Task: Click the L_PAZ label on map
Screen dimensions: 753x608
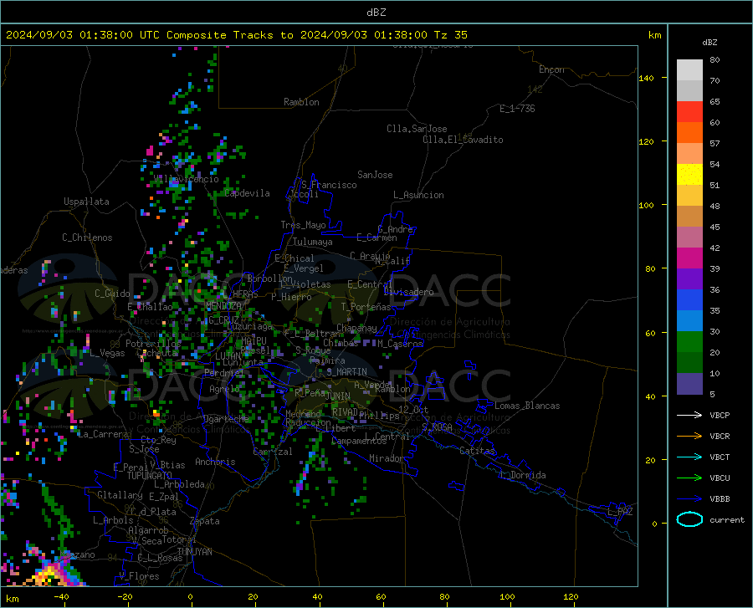Action: (x=620, y=512)
